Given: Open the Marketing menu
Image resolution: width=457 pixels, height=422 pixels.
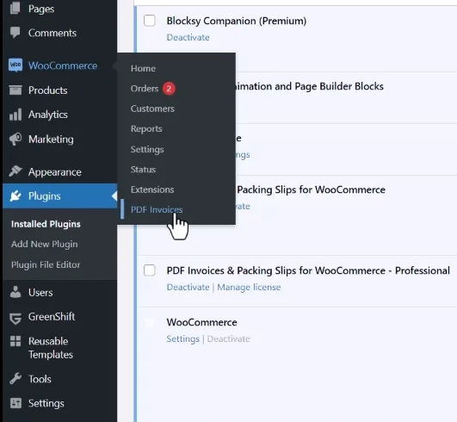Looking at the screenshot, I should click(51, 140).
